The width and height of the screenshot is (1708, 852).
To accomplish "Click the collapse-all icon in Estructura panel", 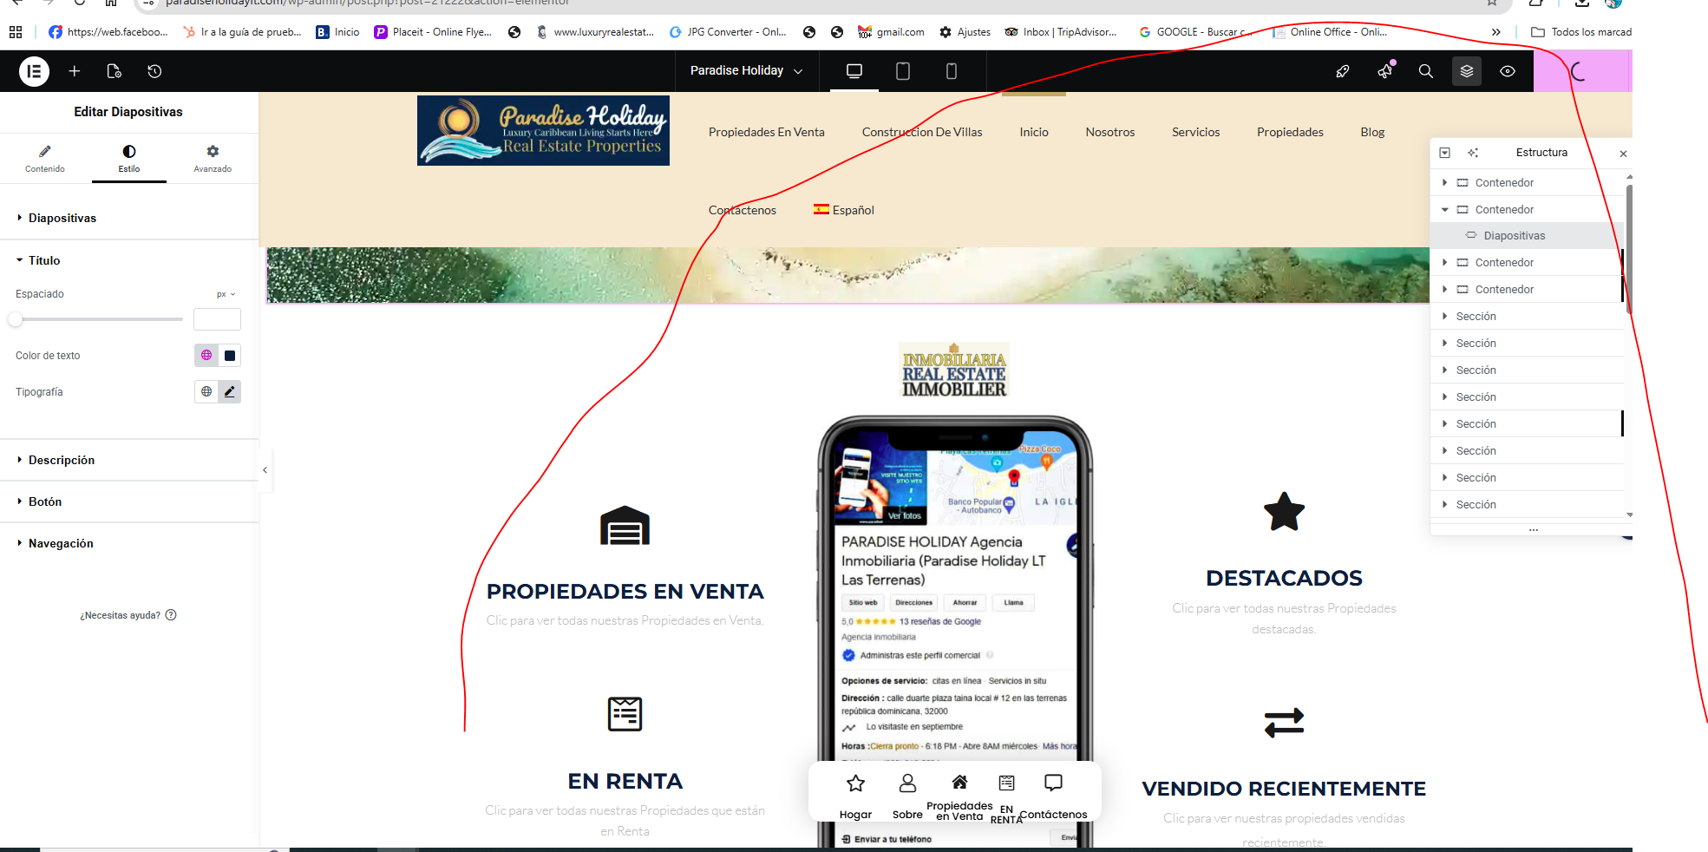I will pyautogui.click(x=1445, y=153).
